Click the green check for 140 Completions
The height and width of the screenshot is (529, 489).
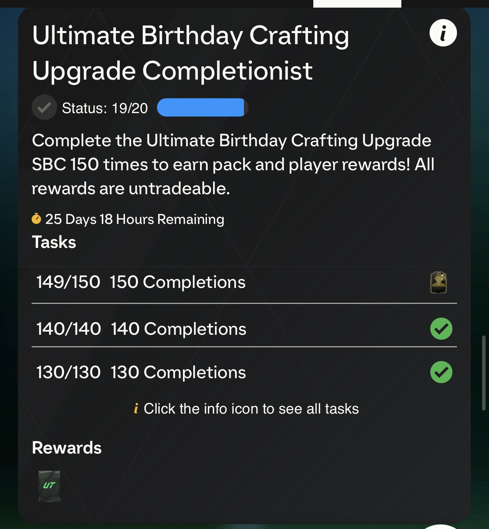click(x=441, y=329)
